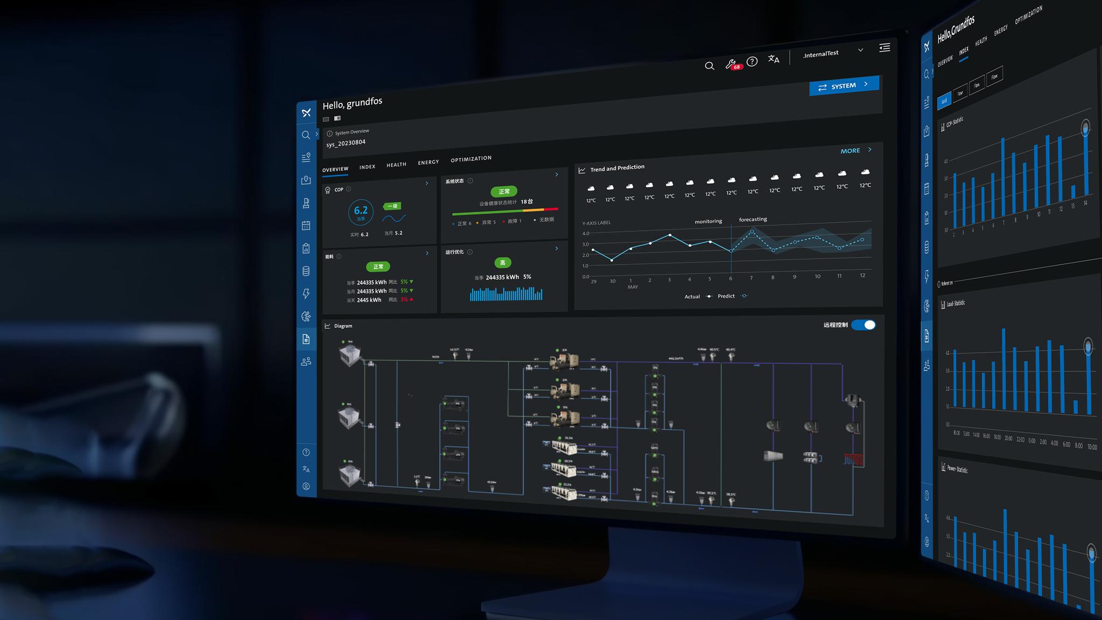Select the pump device icon in sidebar
This screenshot has width=1102, height=620.
coord(306,203)
